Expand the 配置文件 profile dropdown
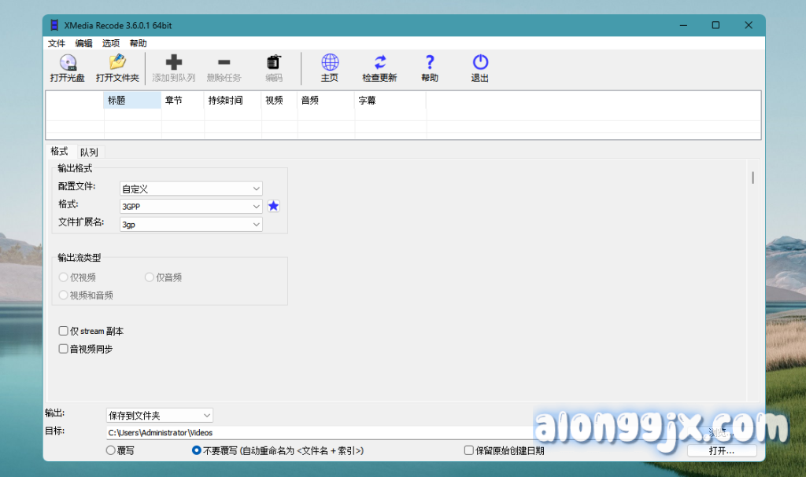 click(191, 189)
